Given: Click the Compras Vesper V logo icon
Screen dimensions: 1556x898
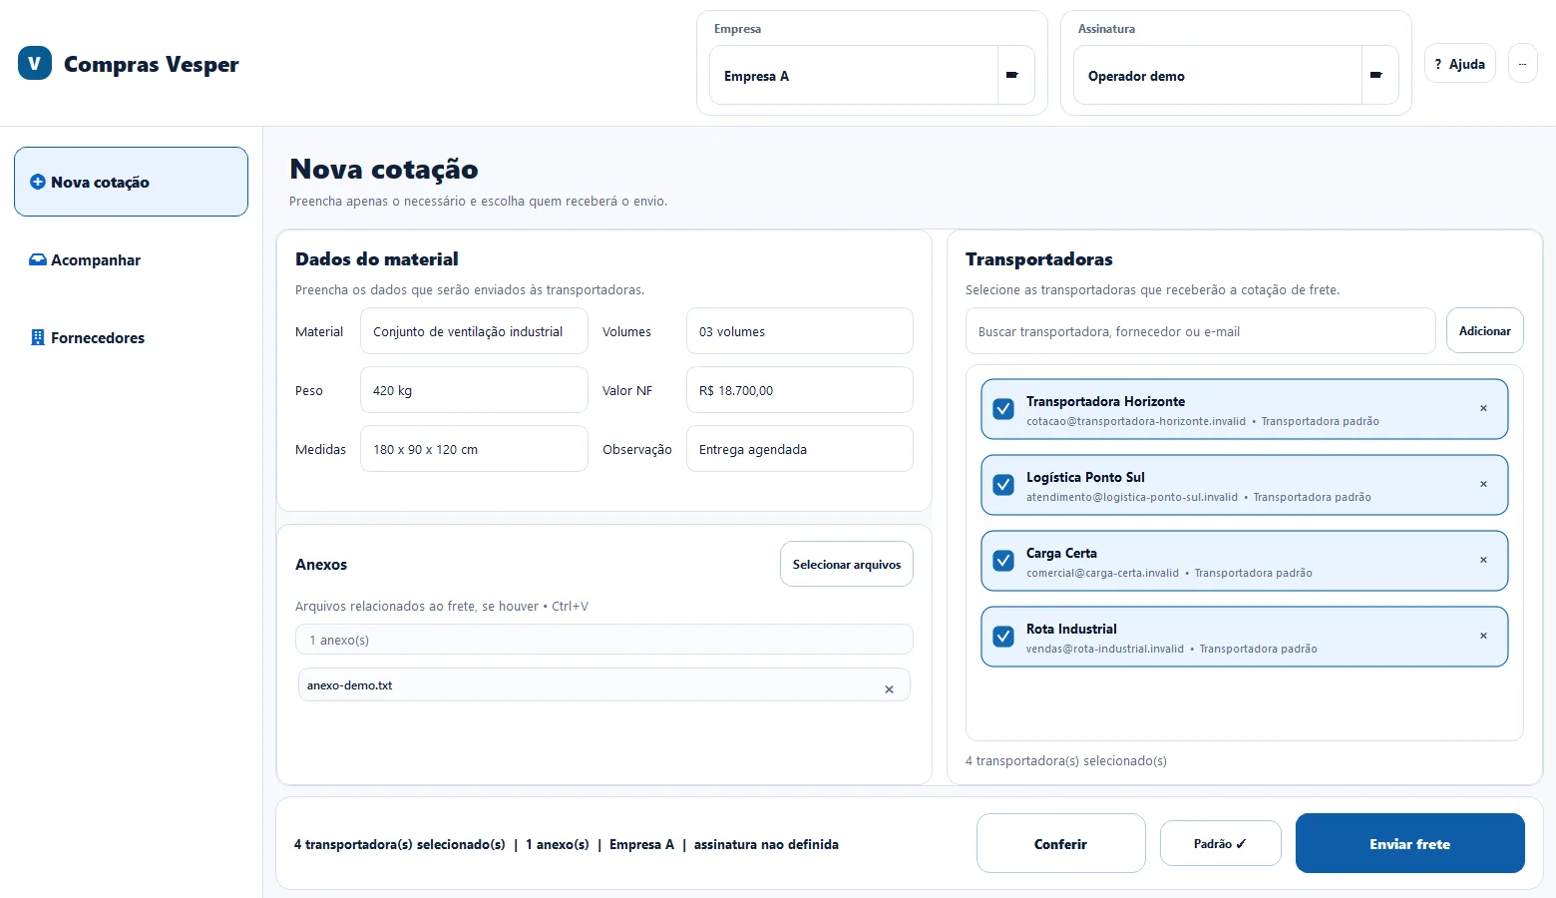Looking at the screenshot, I should point(35,64).
